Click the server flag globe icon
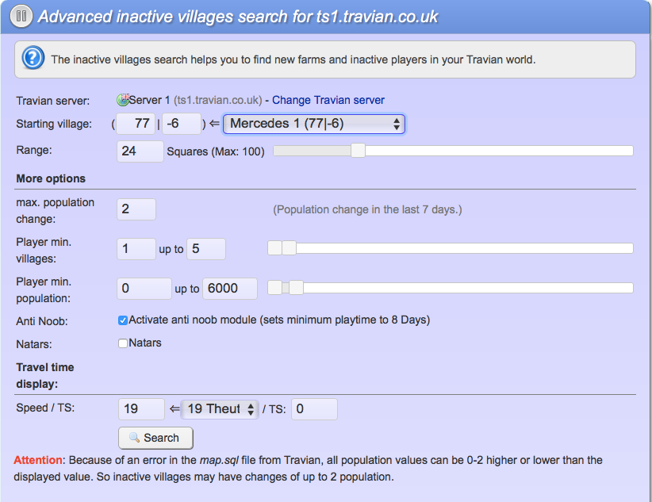 pyautogui.click(x=123, y=99)
